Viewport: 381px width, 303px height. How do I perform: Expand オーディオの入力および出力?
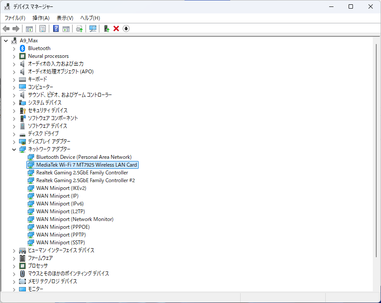click(14, 64)
